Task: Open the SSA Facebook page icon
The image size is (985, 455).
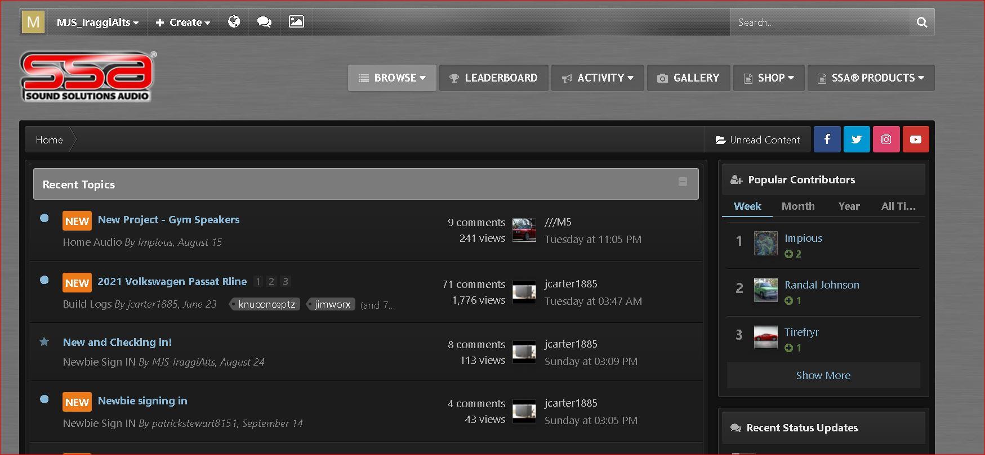Action: 827,139
